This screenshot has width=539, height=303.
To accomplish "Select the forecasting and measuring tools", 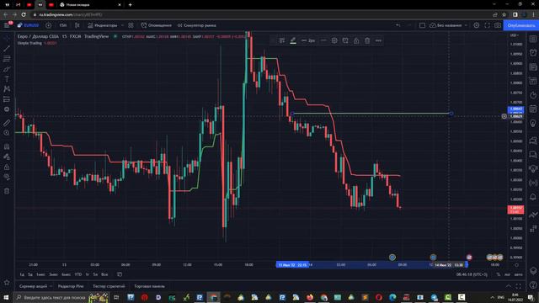I will (7, 99).
